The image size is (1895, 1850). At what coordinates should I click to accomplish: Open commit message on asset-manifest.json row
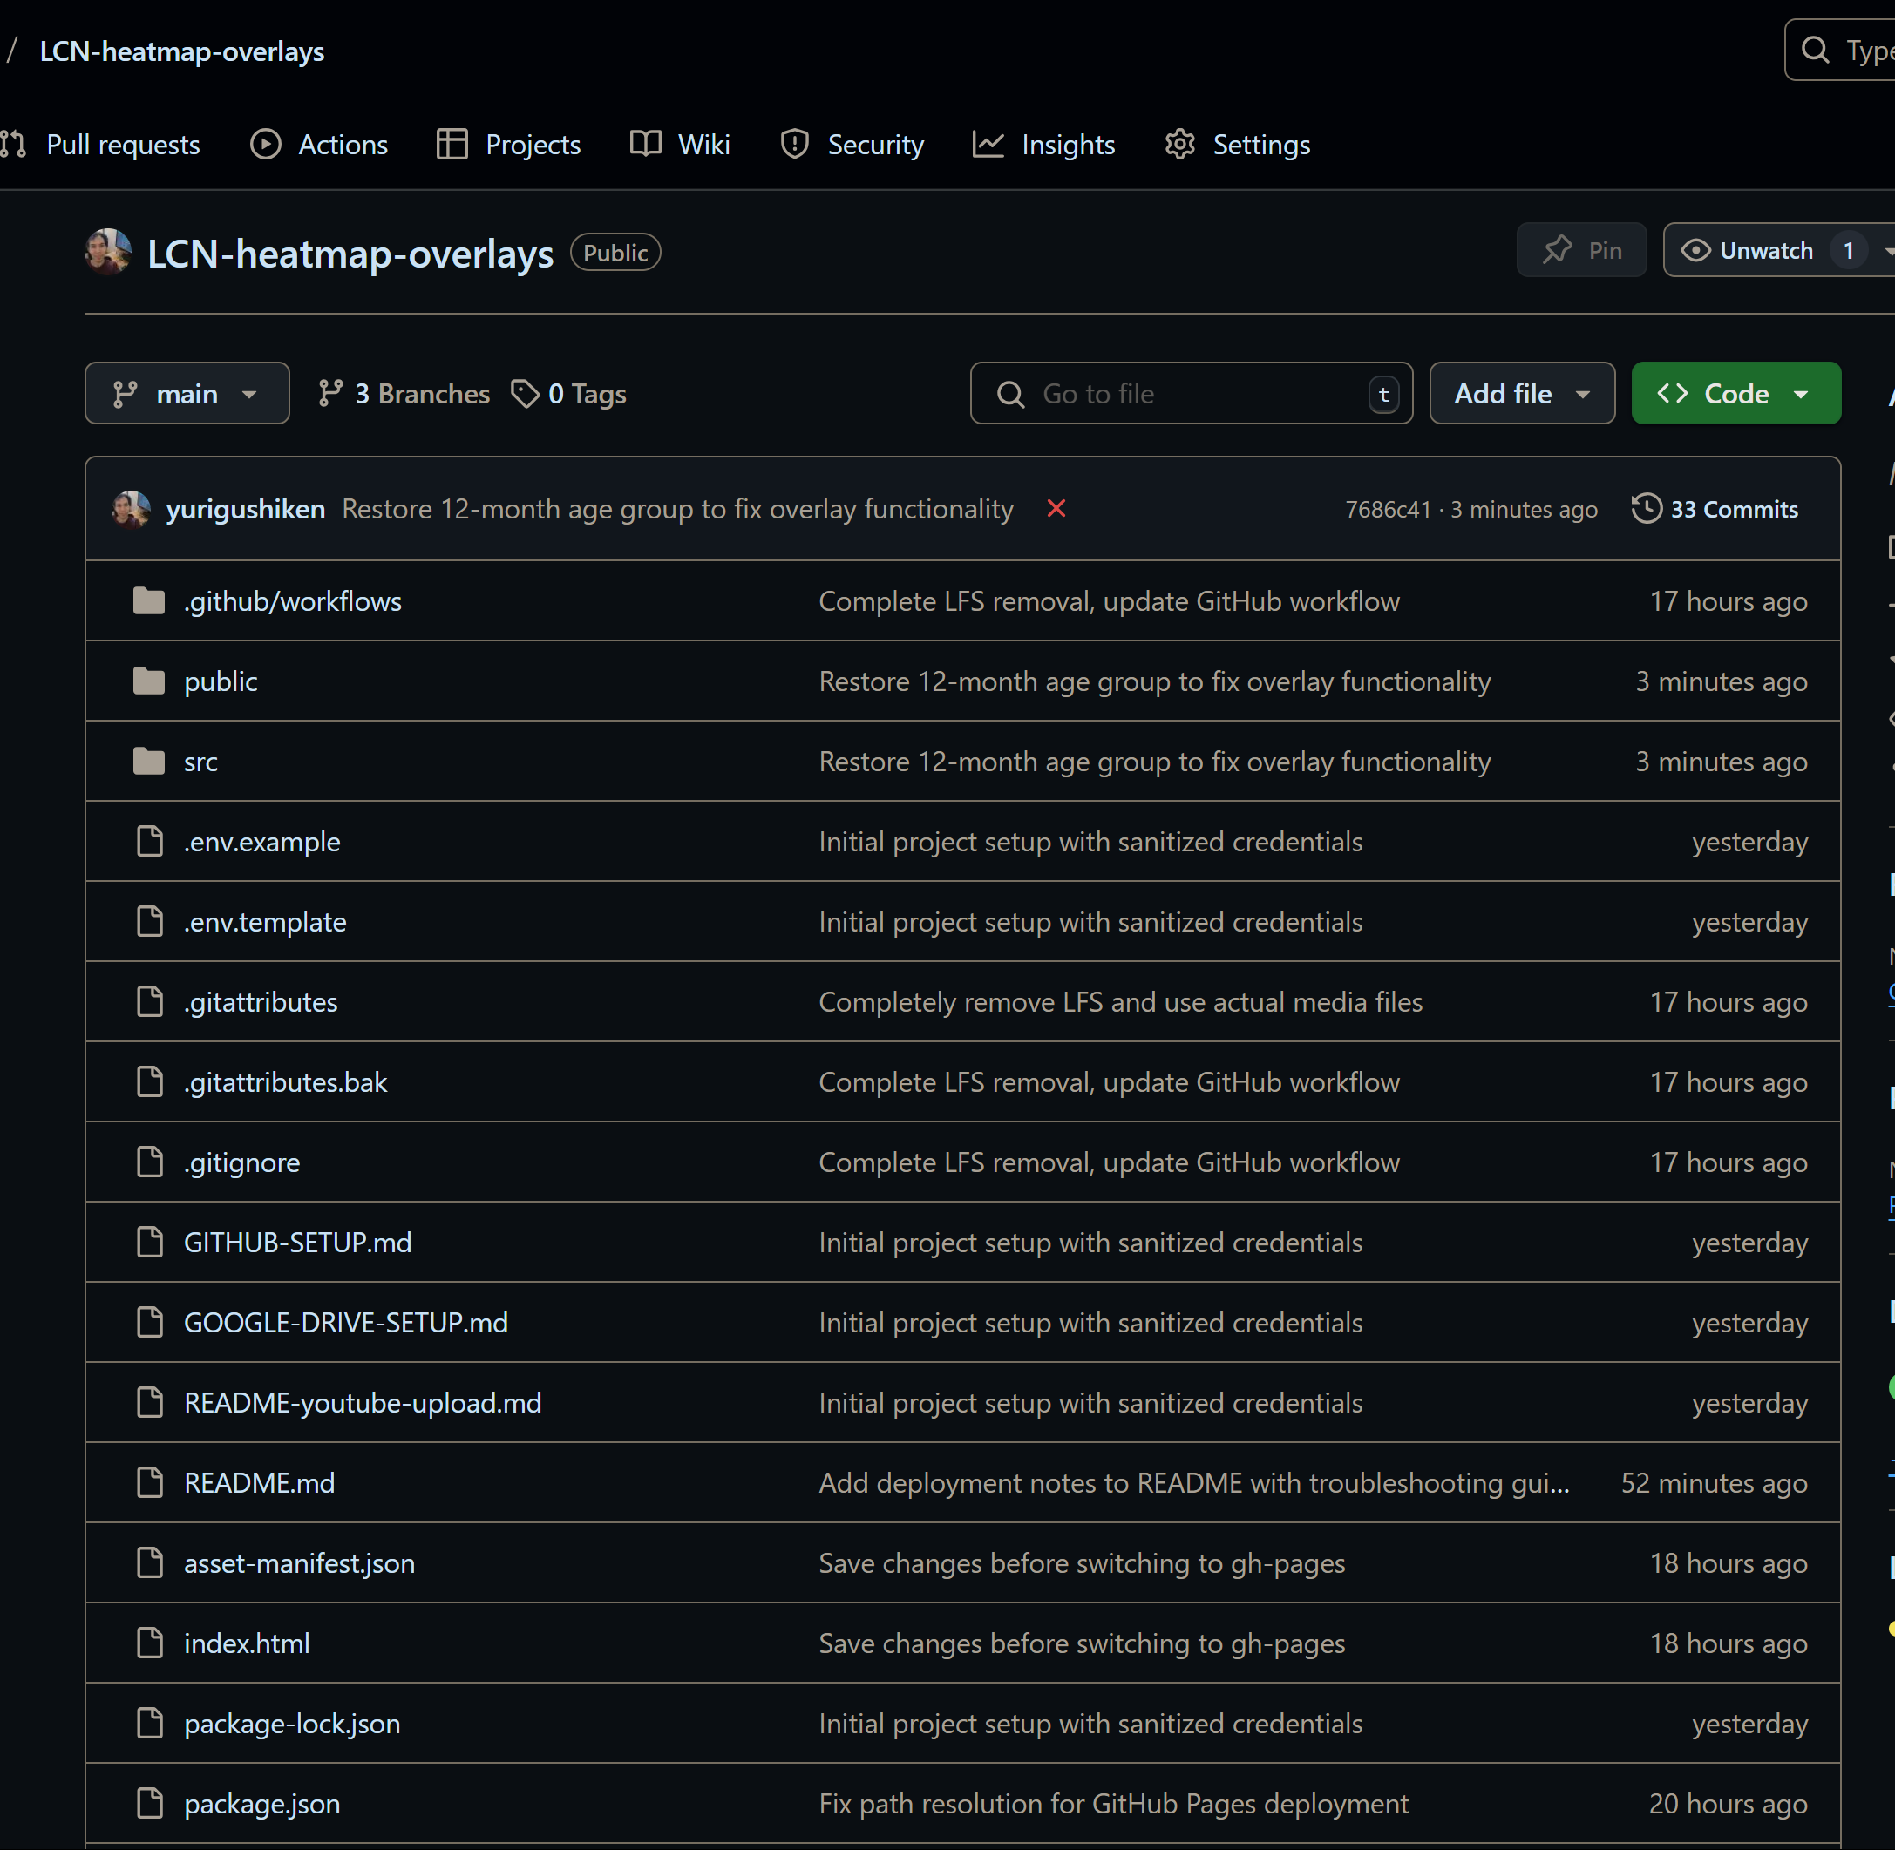[x=1082, y=1563]
